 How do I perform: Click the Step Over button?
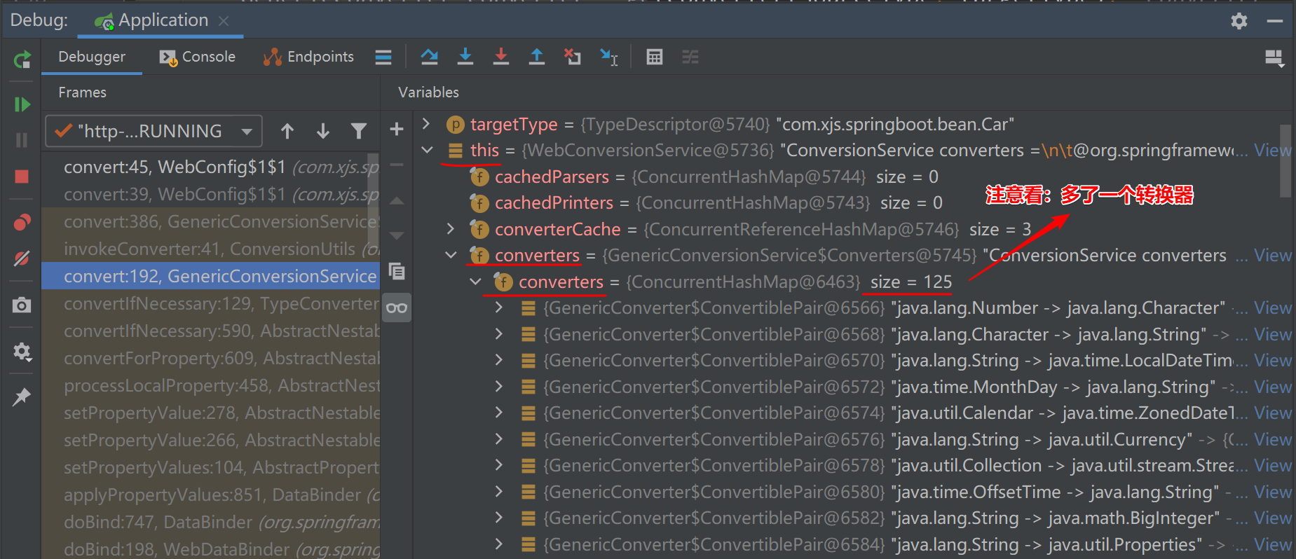(430, 57)
